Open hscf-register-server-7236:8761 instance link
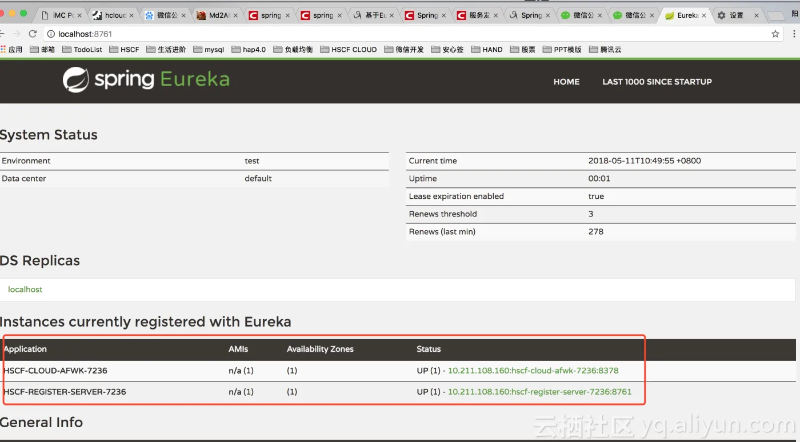The image size is (800, 442). (x=539, y=392)
